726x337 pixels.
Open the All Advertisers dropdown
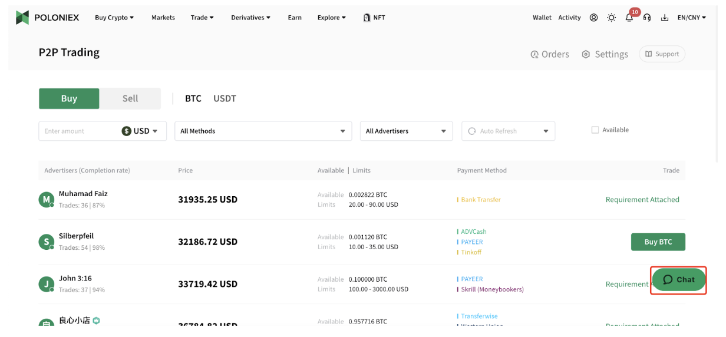click(x=406, y=131)
